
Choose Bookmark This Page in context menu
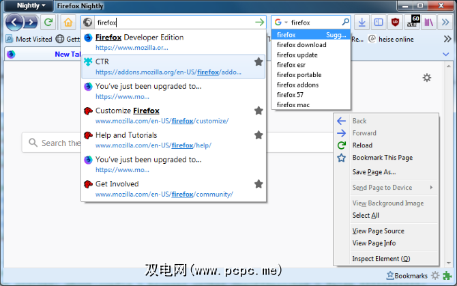pos(386,158)
